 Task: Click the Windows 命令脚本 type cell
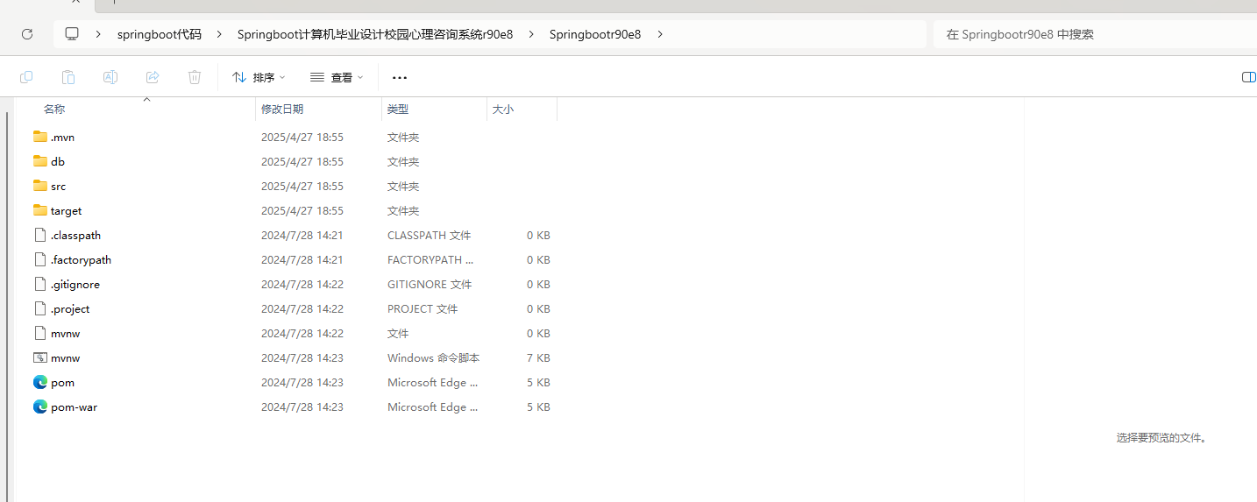tap(434, 358)
